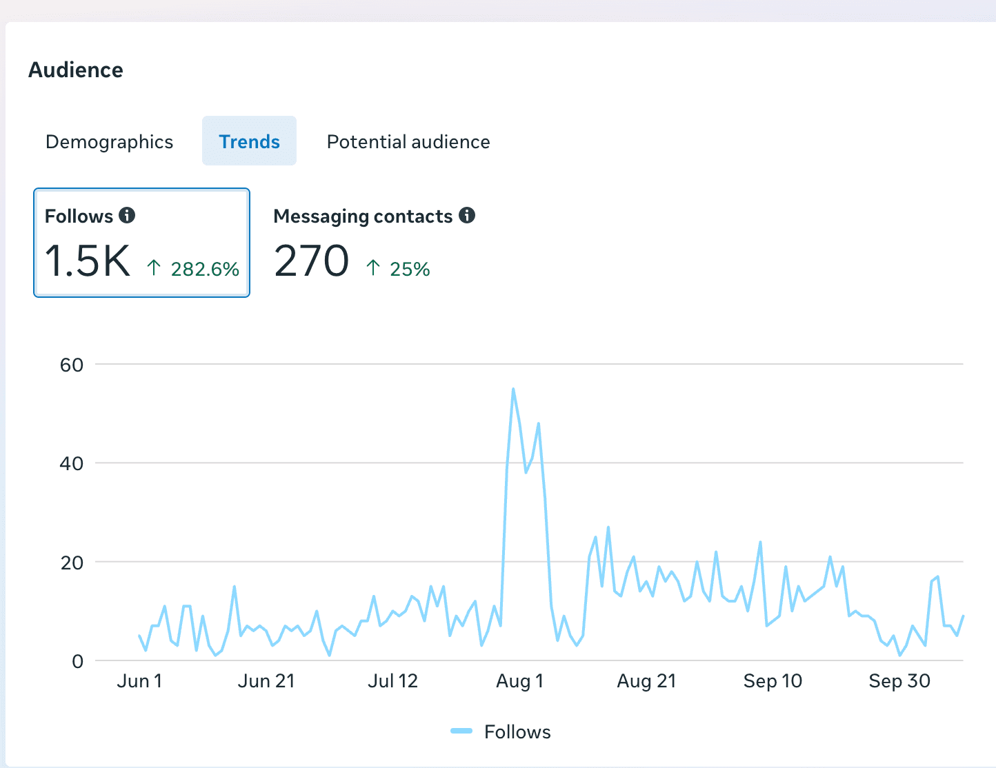Select the Messaging contacts metric card

point(375,243)
